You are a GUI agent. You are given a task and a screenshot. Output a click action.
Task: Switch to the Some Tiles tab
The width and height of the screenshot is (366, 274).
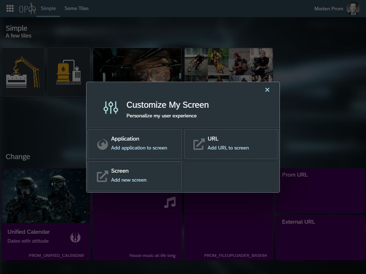76,9
